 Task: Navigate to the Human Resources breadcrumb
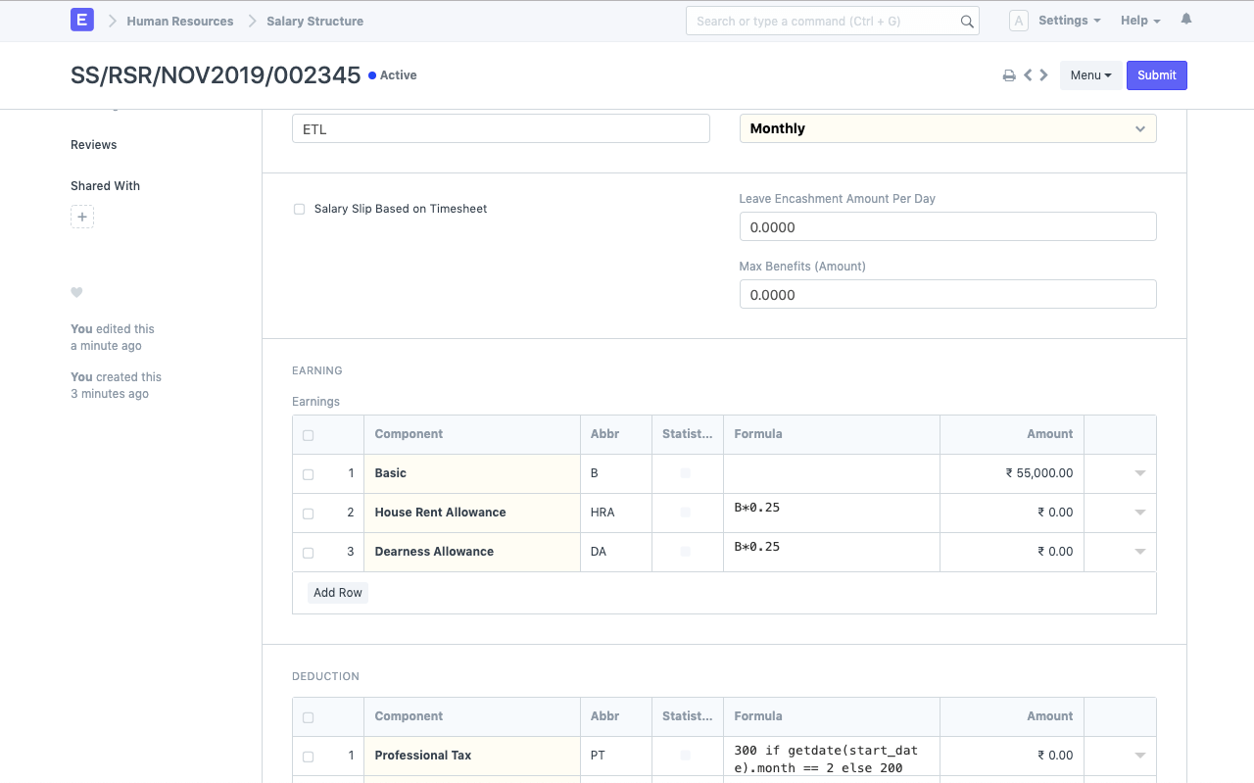coord(180,21)
